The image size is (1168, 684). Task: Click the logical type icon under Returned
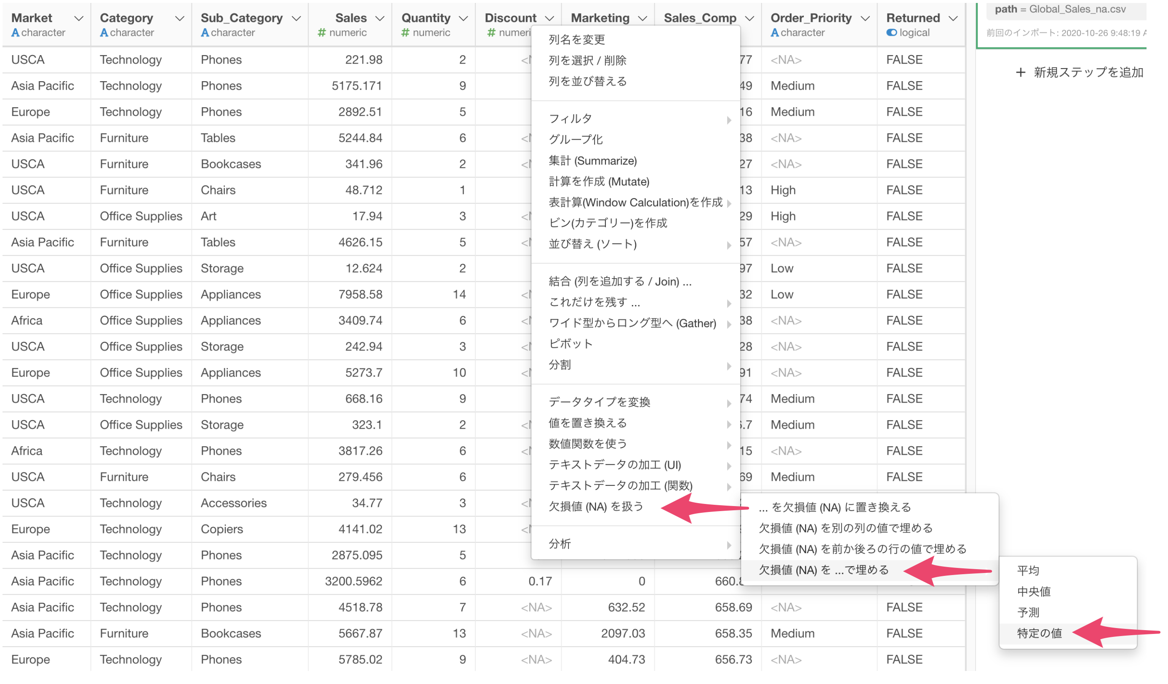tap(891, 33)
